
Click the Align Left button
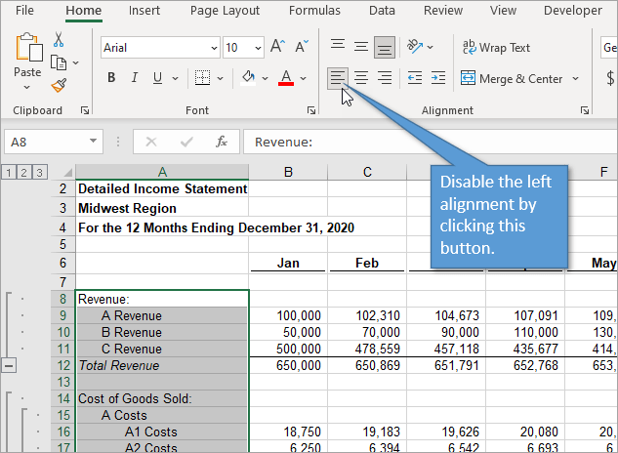coord(338,78)
